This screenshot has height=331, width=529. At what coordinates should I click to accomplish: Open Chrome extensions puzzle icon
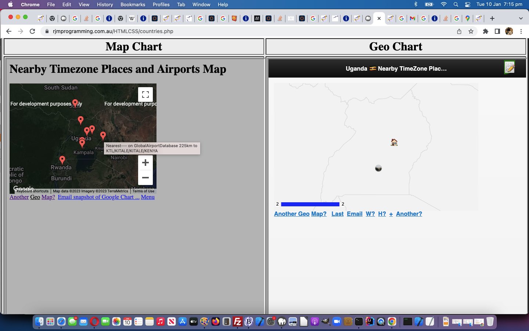click(x=486, y=31)
